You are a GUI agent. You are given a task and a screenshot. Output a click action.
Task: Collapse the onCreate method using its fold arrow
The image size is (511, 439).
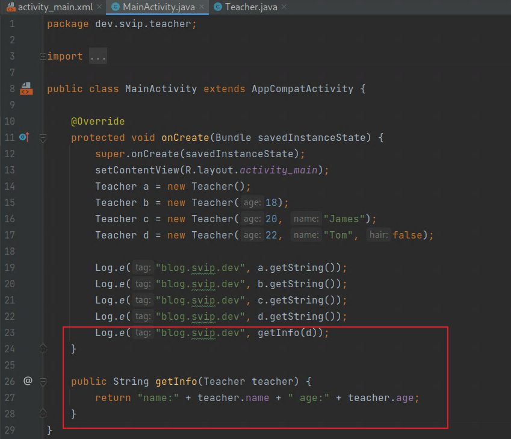pyautogui.click(x=42, y=137)
